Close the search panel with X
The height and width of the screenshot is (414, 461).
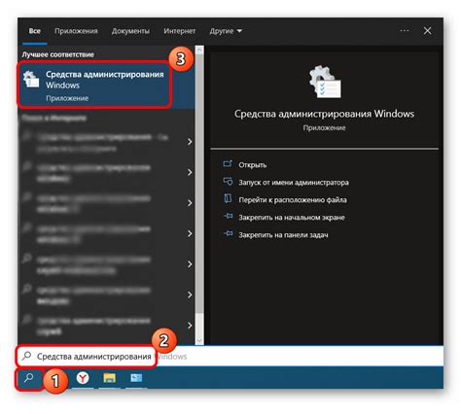pos(427,31)
